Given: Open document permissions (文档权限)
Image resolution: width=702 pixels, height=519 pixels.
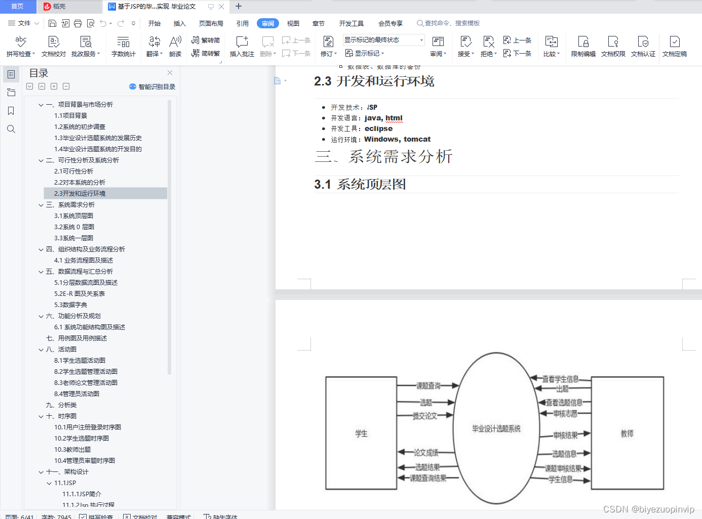Looking at the screenshot, I should (x=613, y=46).
